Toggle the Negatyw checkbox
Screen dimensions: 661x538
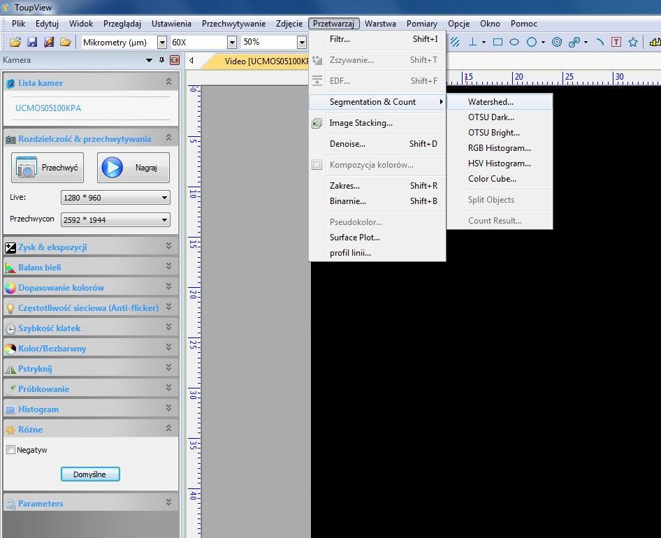(11, 450)
